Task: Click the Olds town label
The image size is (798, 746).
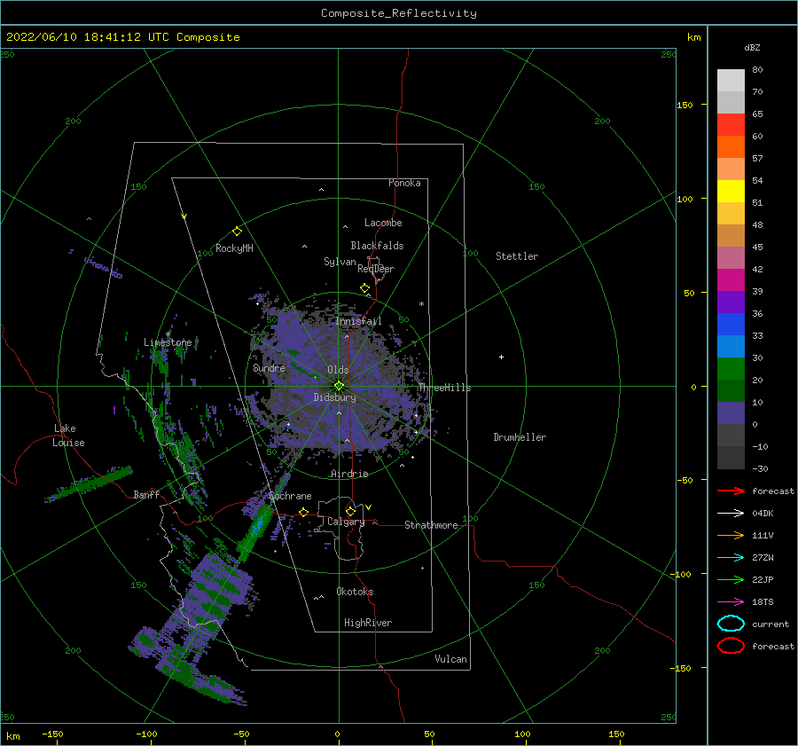Action: [338, 370]
